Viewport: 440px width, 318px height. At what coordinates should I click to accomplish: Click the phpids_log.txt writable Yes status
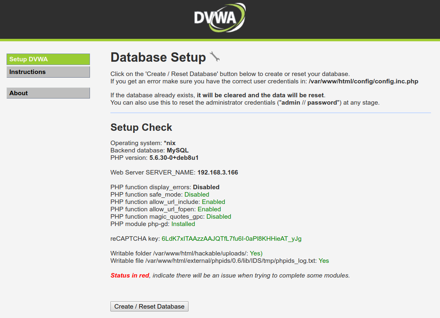point(323,261)
